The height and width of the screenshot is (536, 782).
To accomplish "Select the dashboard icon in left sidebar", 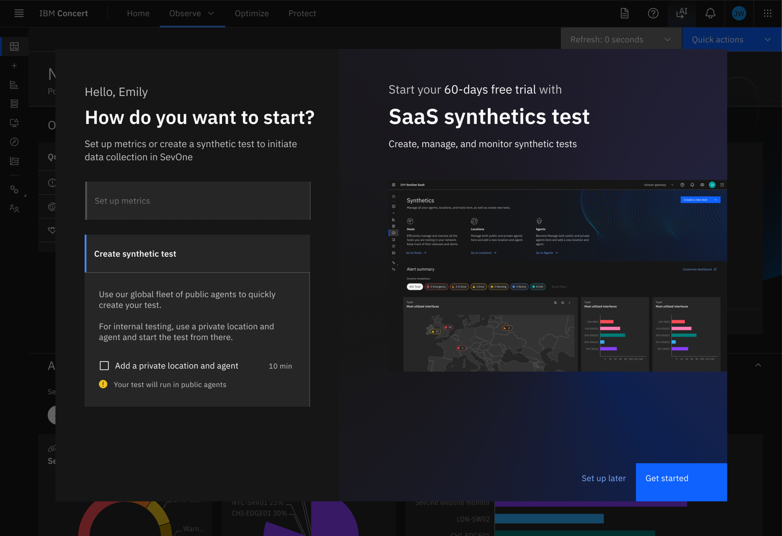I will pyautogui.click(x=14, y=46).
